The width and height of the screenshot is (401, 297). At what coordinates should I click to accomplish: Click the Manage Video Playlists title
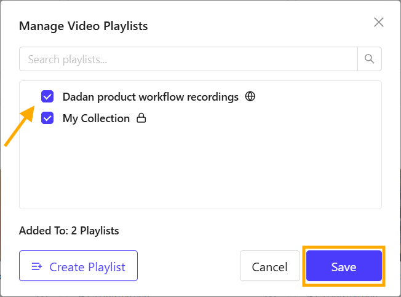click(83, 26)
